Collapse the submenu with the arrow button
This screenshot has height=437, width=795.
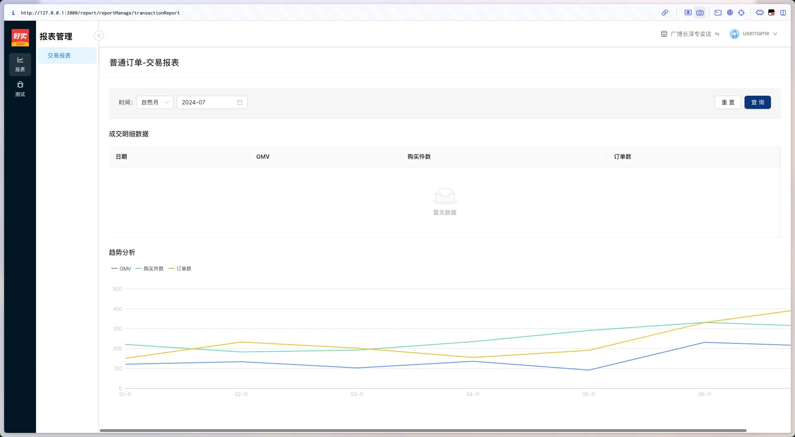coord(99,36)
